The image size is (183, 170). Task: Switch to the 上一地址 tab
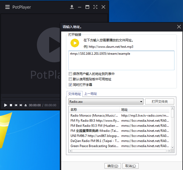pos(91,94)
